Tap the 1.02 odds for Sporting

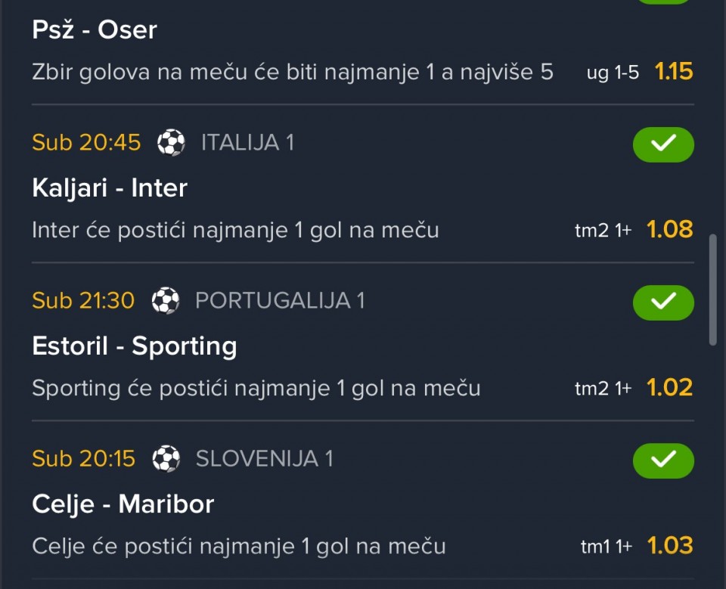click(669, 388)
